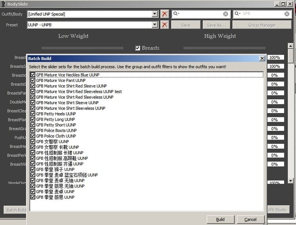Open outfit filter search magnifier menu
Viewport: 296px width, 225px height.
[x=176, y=13]
